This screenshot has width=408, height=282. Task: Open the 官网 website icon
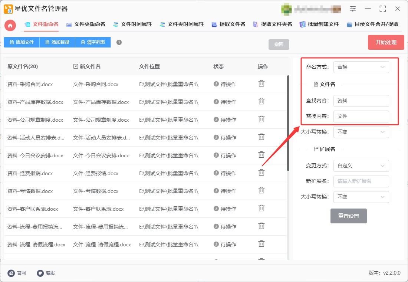pos(11,273)
